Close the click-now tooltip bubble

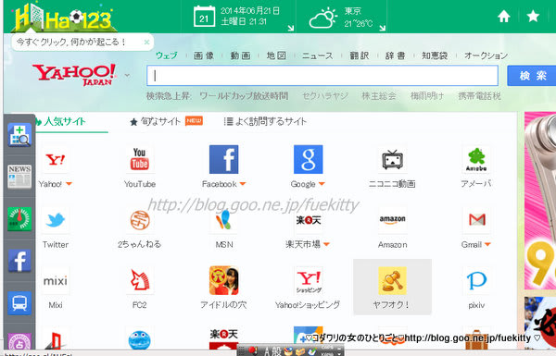[x=146, y=43]
